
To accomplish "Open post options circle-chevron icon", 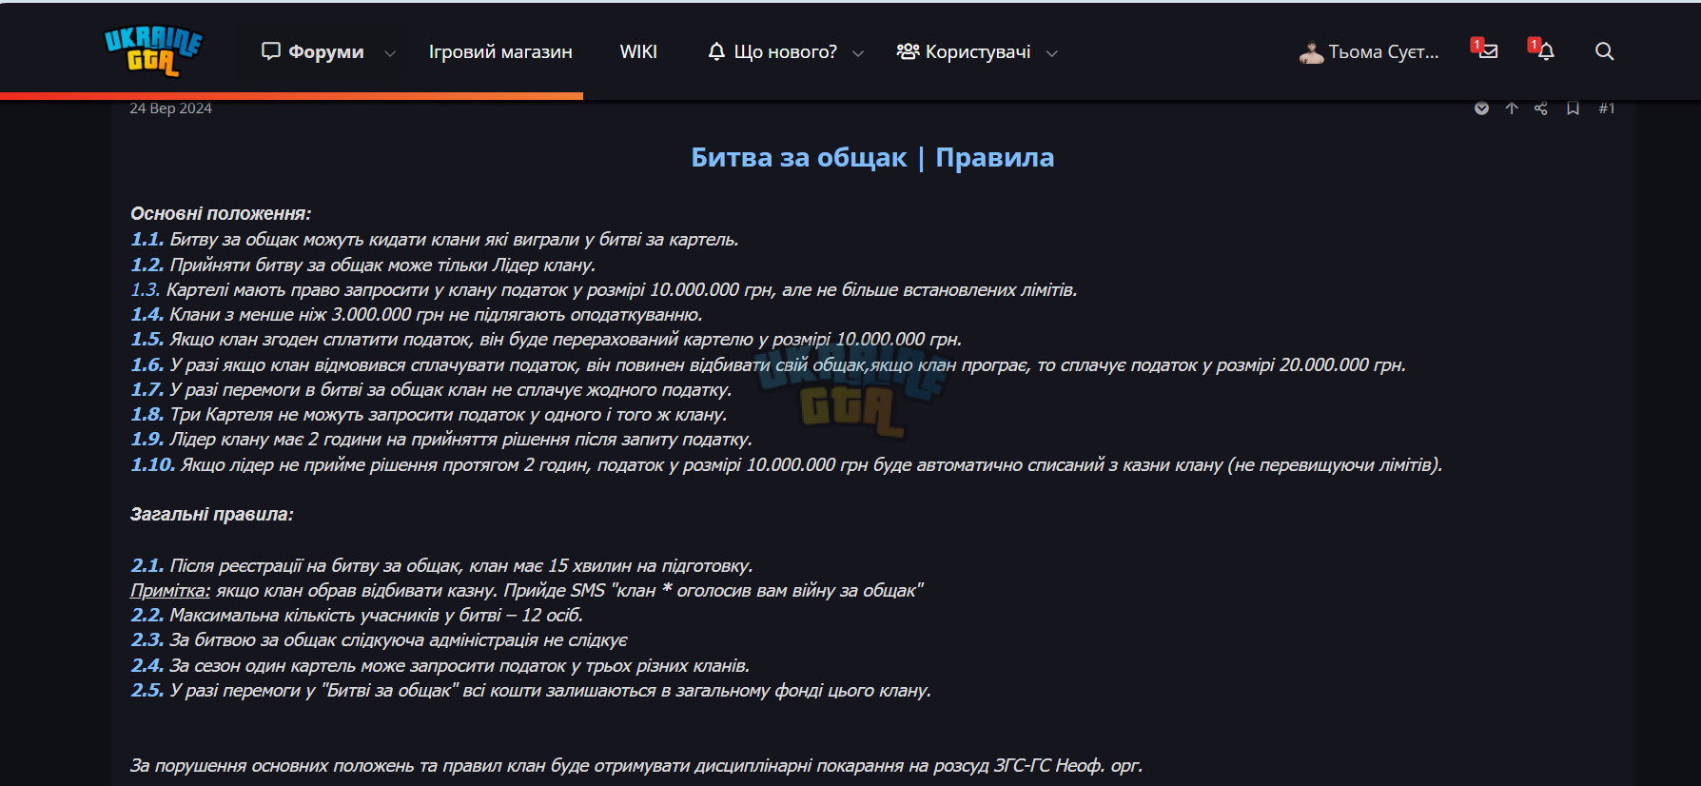I will tap(1481, 108).
